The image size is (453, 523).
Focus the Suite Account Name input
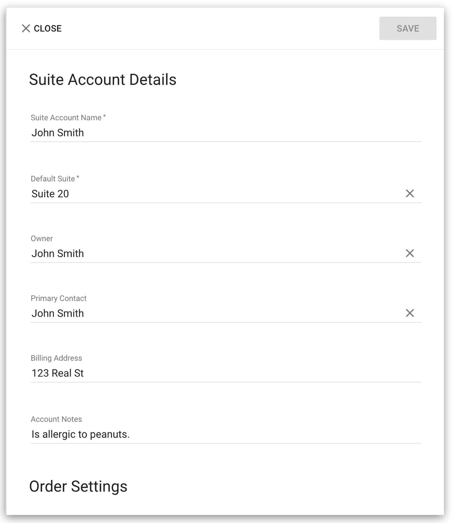[x=226, y=133]
